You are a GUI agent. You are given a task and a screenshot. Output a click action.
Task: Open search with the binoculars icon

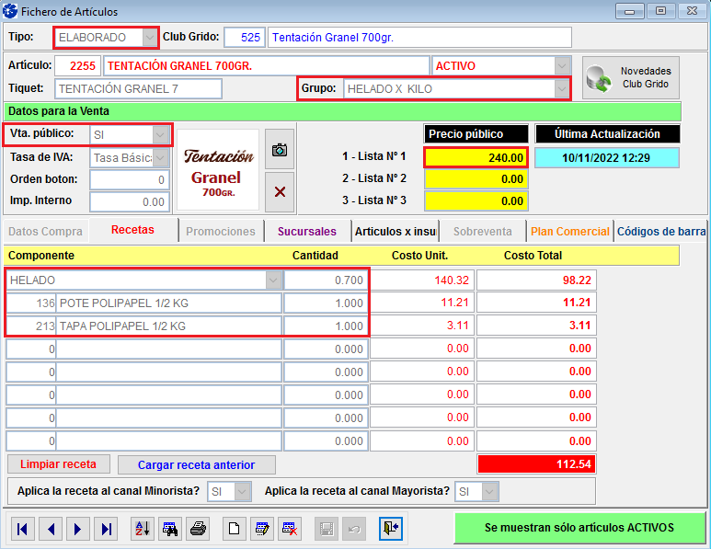click(170, 529)
